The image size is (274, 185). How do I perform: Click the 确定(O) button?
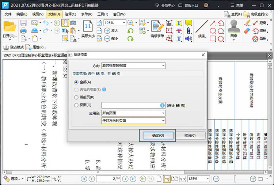tap(158, 135)
